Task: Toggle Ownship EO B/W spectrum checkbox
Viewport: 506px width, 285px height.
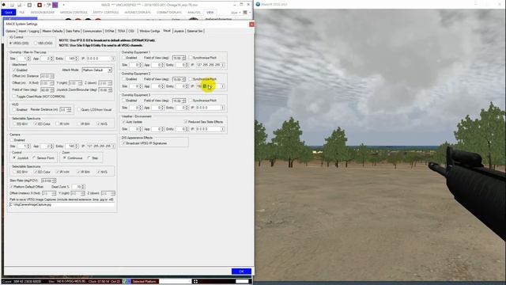Action: tap(14, 123)
